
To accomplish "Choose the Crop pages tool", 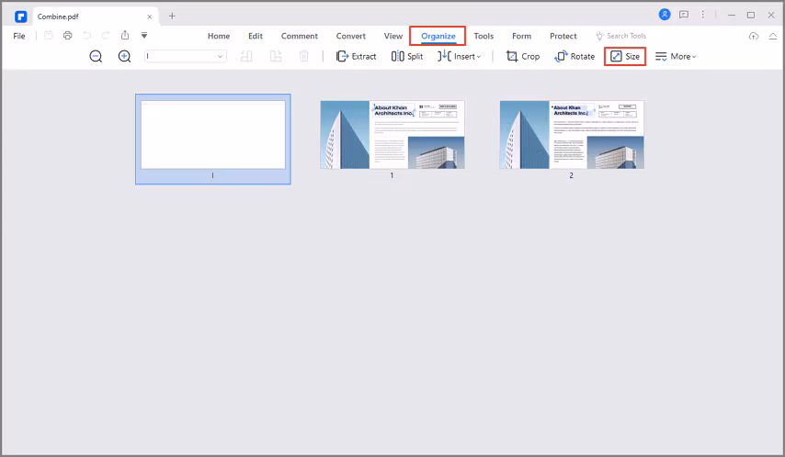I will (523, 57).
